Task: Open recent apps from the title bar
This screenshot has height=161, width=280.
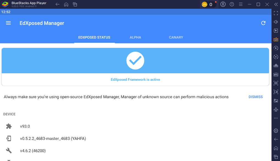Action: click(x=75, y=4)
